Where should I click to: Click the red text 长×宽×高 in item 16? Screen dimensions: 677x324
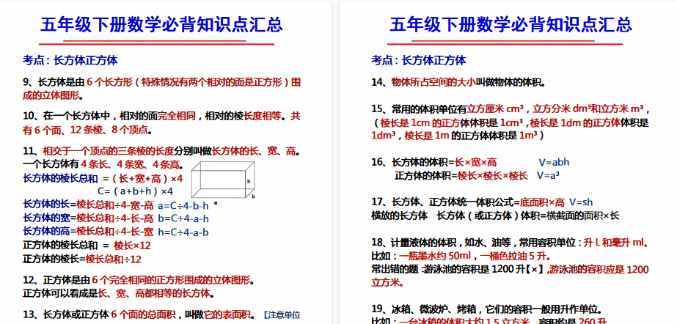click(475, 162)
